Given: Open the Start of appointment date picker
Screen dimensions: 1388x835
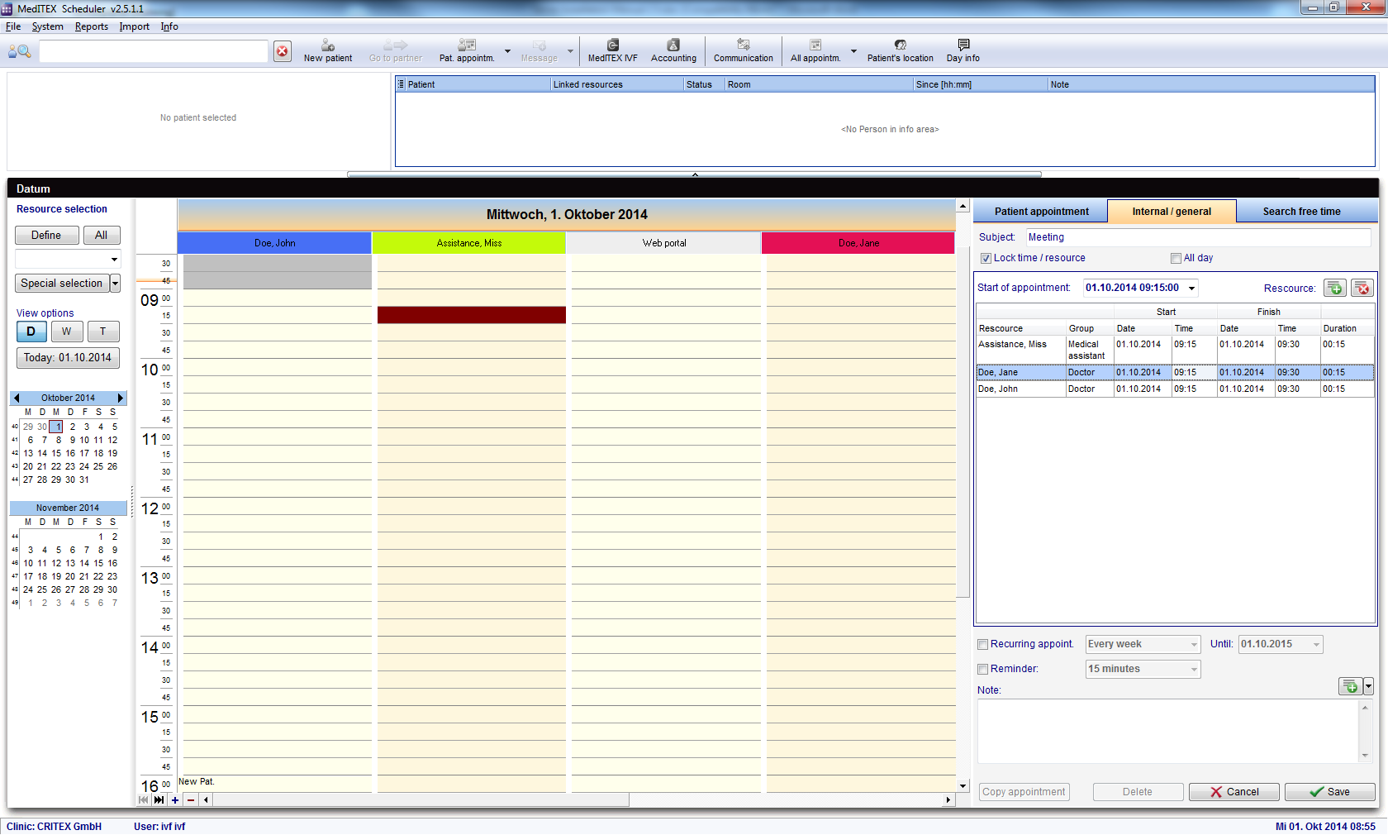Looking at the screenshot, I should click(x=1191, y=288).
